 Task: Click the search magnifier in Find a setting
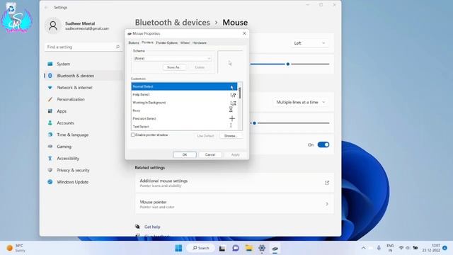pos(117,47)
